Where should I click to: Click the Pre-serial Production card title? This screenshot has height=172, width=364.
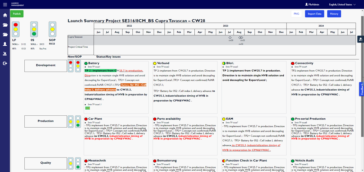[x=310, y=119]
